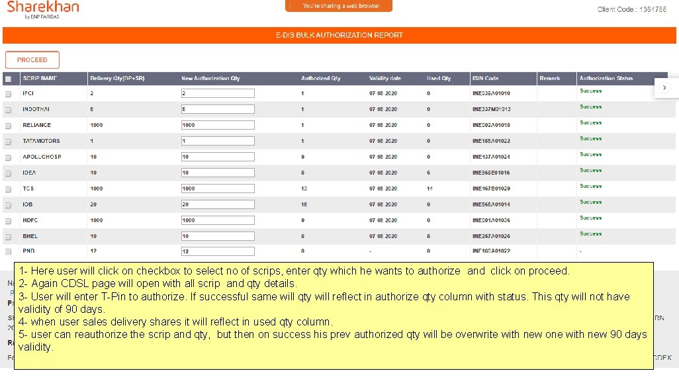Click APOLLOHOSP New Authorization Qty field
The image size is (679, 381).
click(x=218, y=157)
